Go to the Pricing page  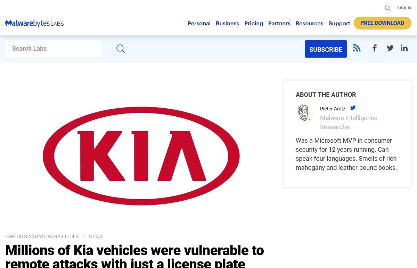[254, 23]
